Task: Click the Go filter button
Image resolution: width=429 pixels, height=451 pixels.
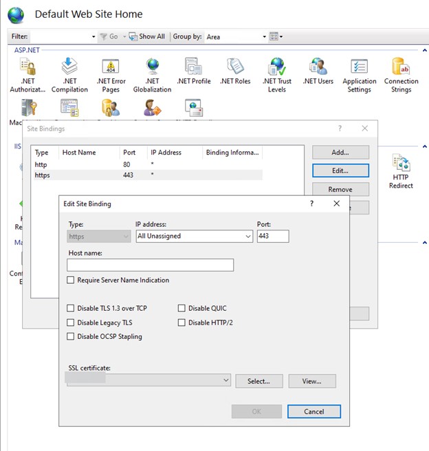Action: [x=109, y=36]
